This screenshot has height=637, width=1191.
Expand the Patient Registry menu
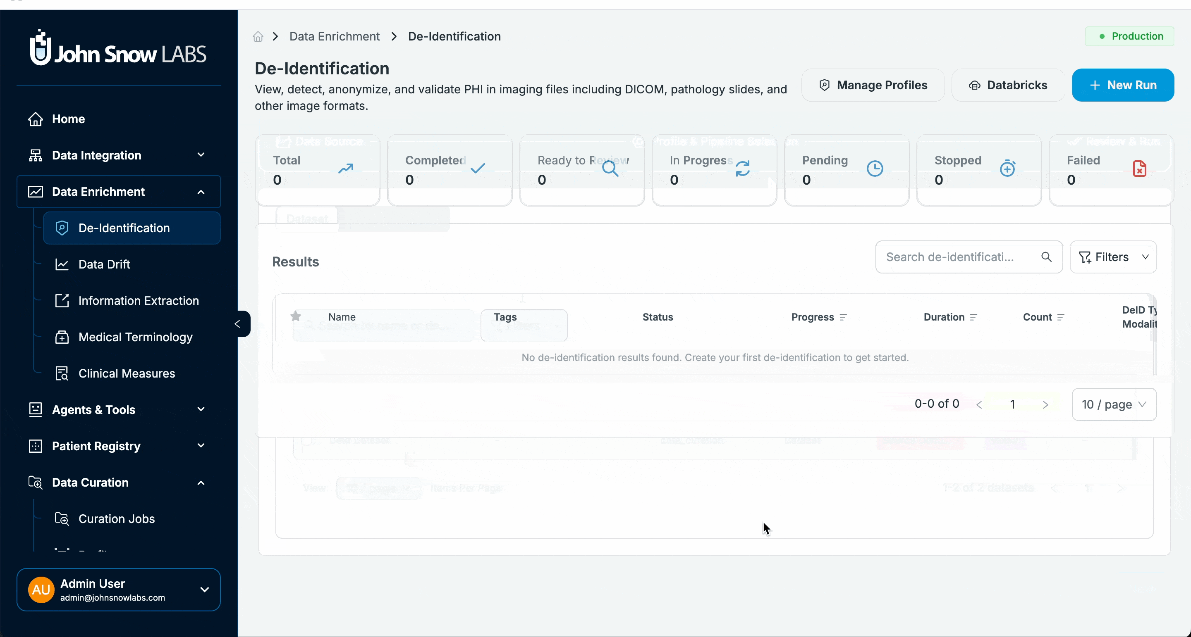point(118,446)
